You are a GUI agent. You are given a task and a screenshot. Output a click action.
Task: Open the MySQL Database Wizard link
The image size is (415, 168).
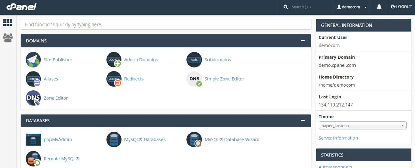coord(232,140)
